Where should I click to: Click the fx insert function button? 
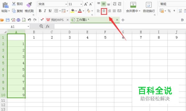coord(48,26)
